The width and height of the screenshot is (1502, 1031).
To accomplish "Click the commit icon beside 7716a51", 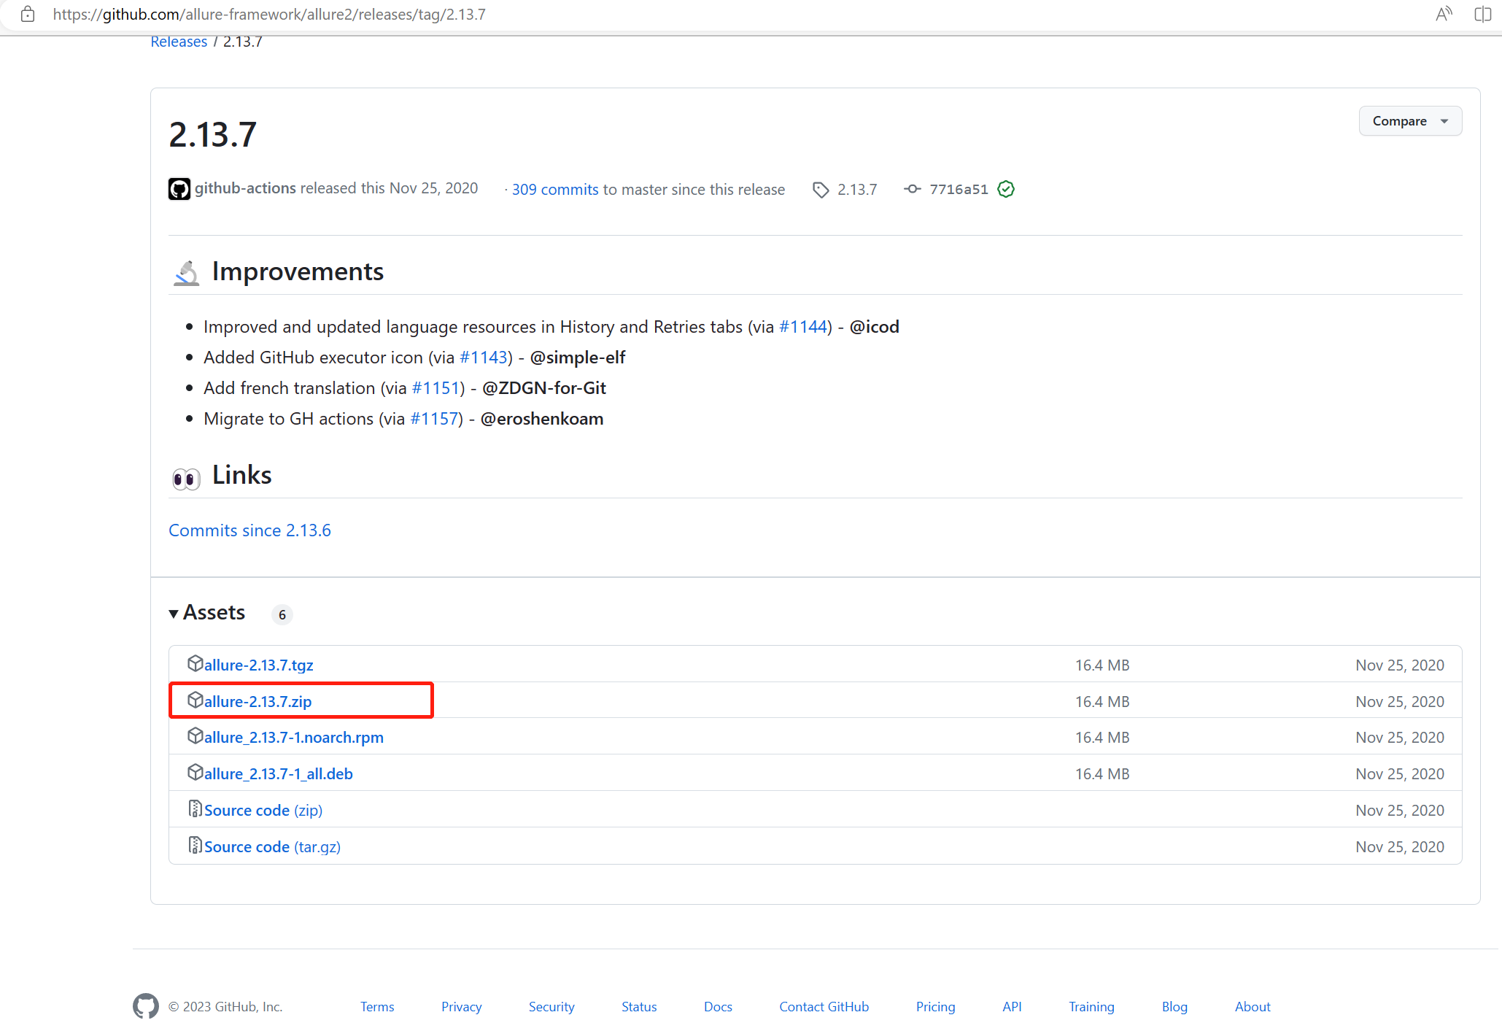I will point(912,190).
